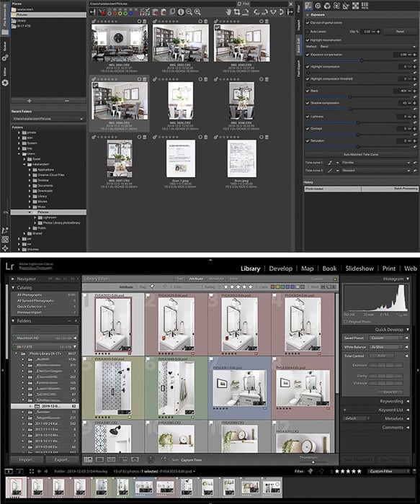Open the Recent Folders dropdown
This screenshot has height=504, width=420.
click(x=48, y=119)
